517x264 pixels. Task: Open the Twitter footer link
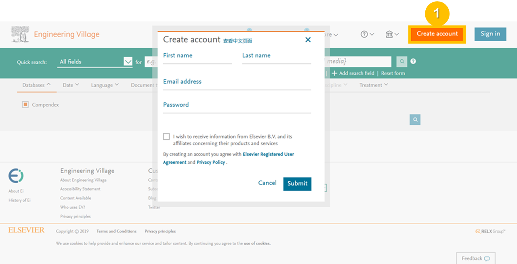click(x=154, y=207)
